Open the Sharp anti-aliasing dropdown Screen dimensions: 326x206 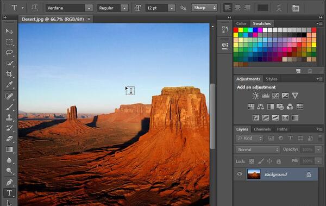coord(204,8)
